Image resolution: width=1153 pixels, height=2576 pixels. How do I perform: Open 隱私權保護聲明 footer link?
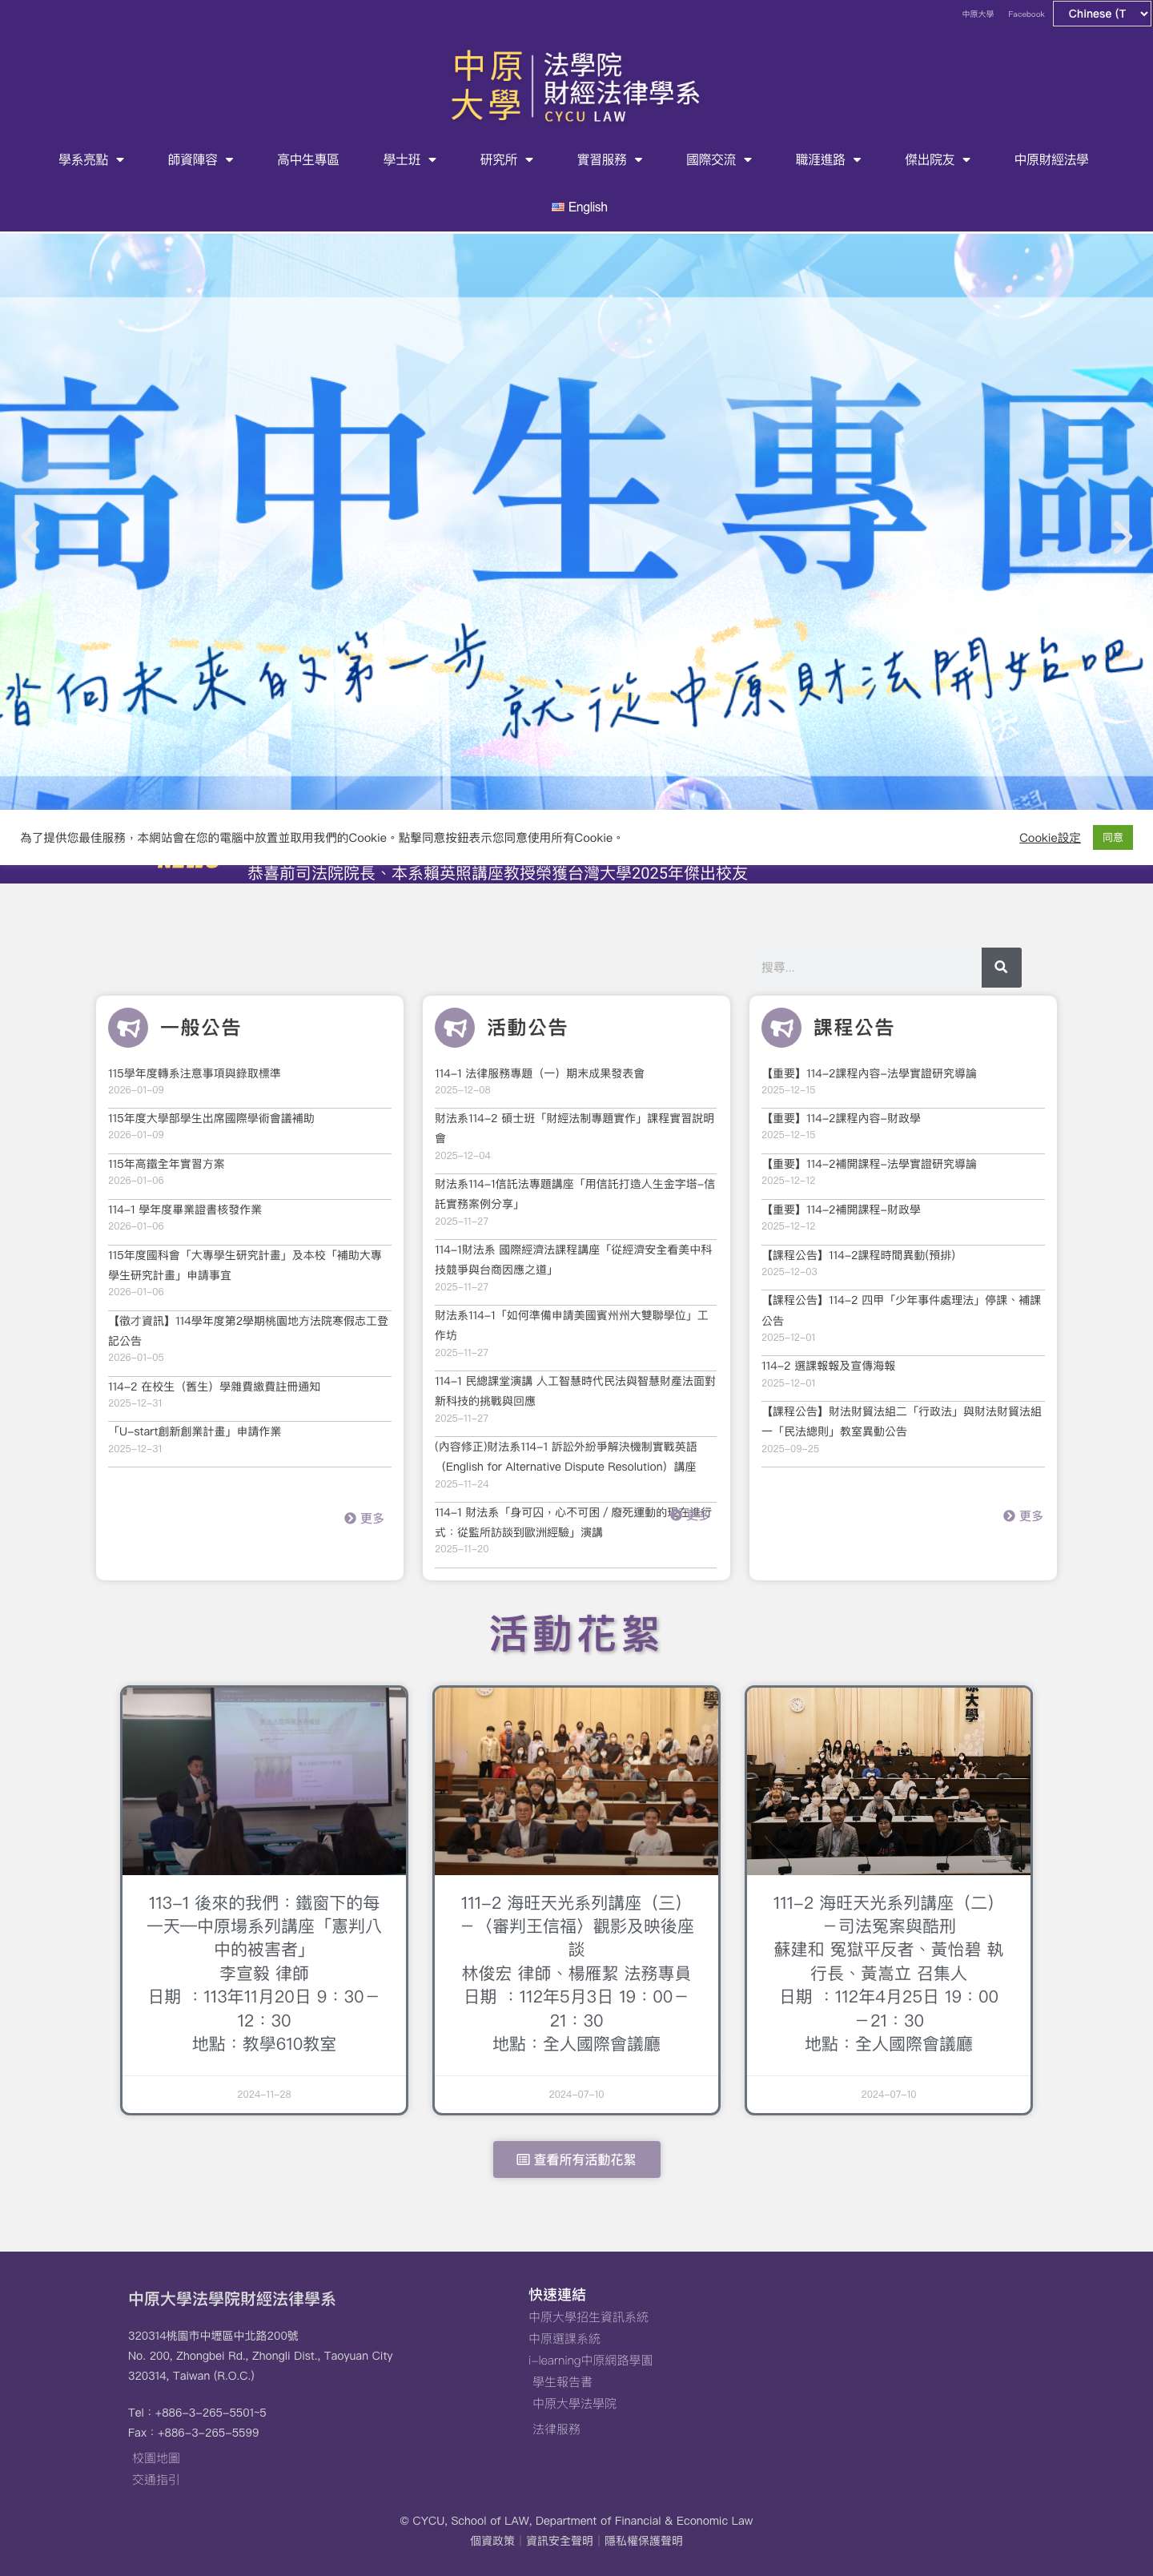tap(643, 2540)
